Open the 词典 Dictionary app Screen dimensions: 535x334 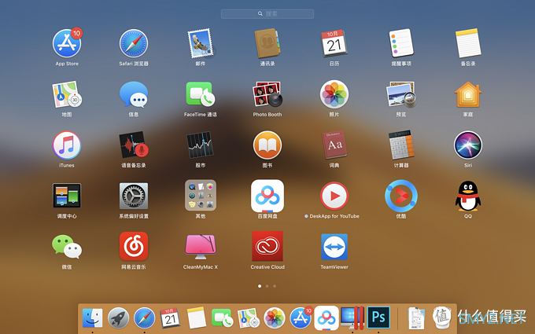[334, 145]
